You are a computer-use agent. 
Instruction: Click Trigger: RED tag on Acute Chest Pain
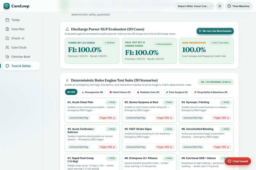point(107,118)
